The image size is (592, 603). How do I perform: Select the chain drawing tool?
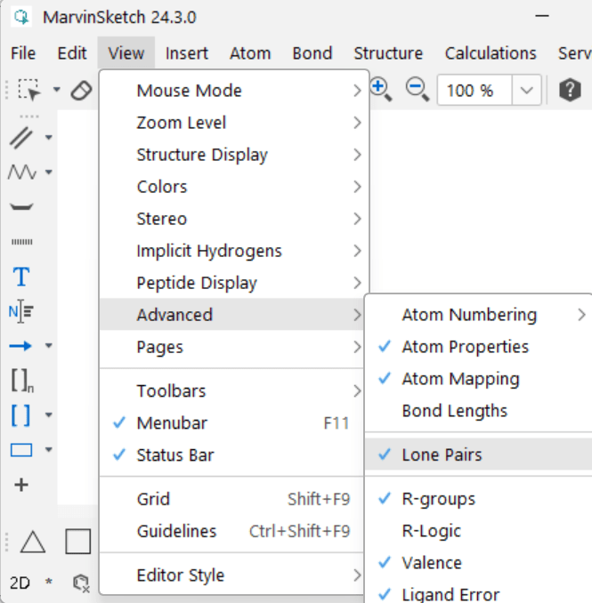tap(22, 172)
